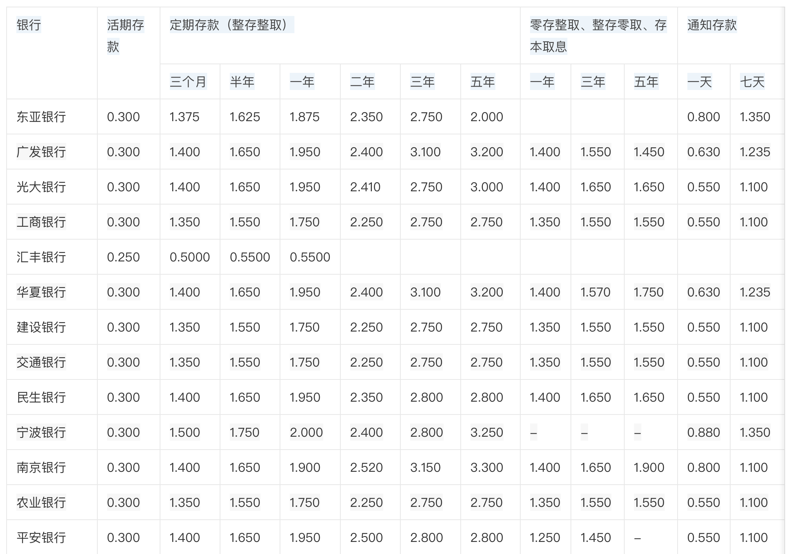The height and width of the screenshot is (554, 789).
Task: Select the 广发银行 bank name cell
Action: click(x=41, y=152)
